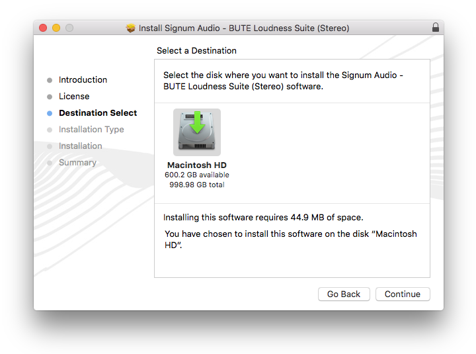Click the Installation Type step
This screenshot has height=354, width=476.
click(x=91, y=130)
